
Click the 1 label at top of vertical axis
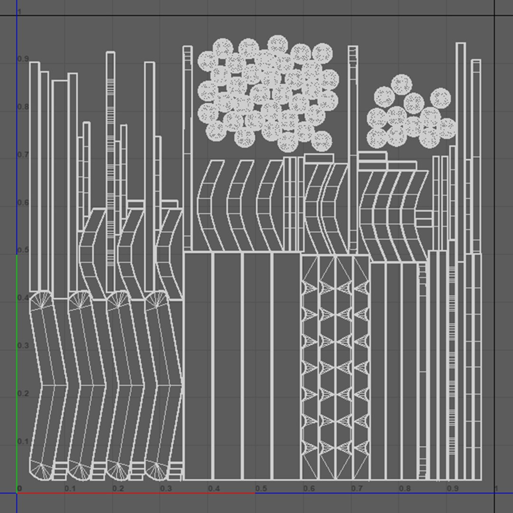point(19,12)
